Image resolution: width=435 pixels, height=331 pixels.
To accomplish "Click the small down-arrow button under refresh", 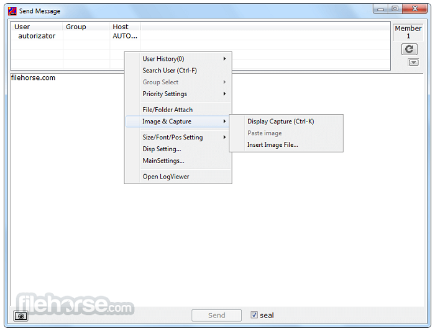I will pyautogui.click(x=413, y=62).
